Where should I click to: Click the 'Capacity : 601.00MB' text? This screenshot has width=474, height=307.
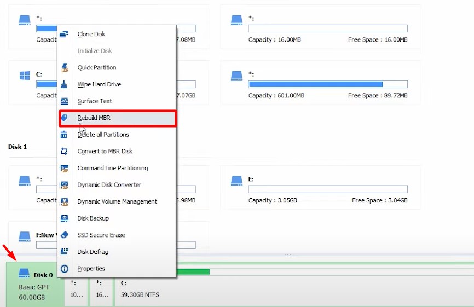point(276,95)
